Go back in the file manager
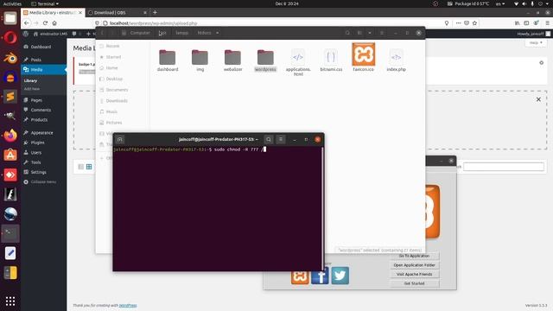This screenshot has height=311, width=553. 102,33
